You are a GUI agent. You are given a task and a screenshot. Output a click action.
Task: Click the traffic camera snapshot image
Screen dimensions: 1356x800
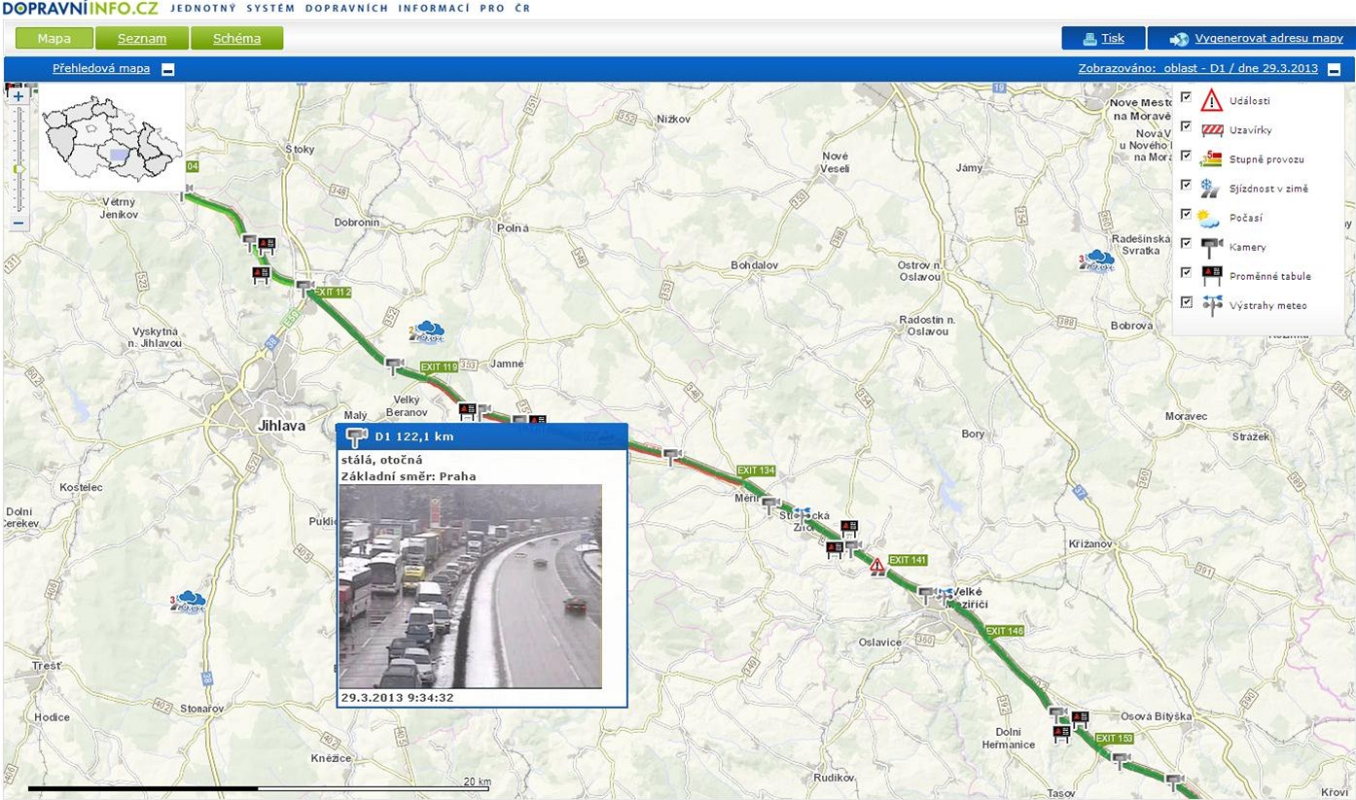(x=471, y=586)
